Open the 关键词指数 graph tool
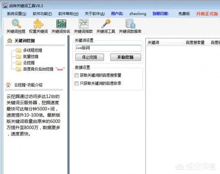Viewport: 220px width, 174px height. (x=83, y=26)
